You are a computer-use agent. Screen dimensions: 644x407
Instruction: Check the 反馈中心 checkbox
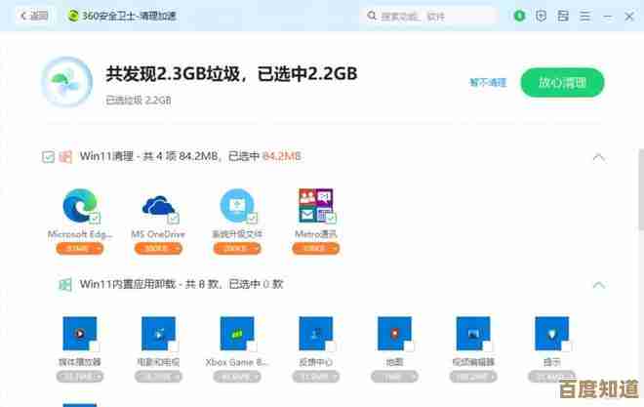[x=331, y=346]
